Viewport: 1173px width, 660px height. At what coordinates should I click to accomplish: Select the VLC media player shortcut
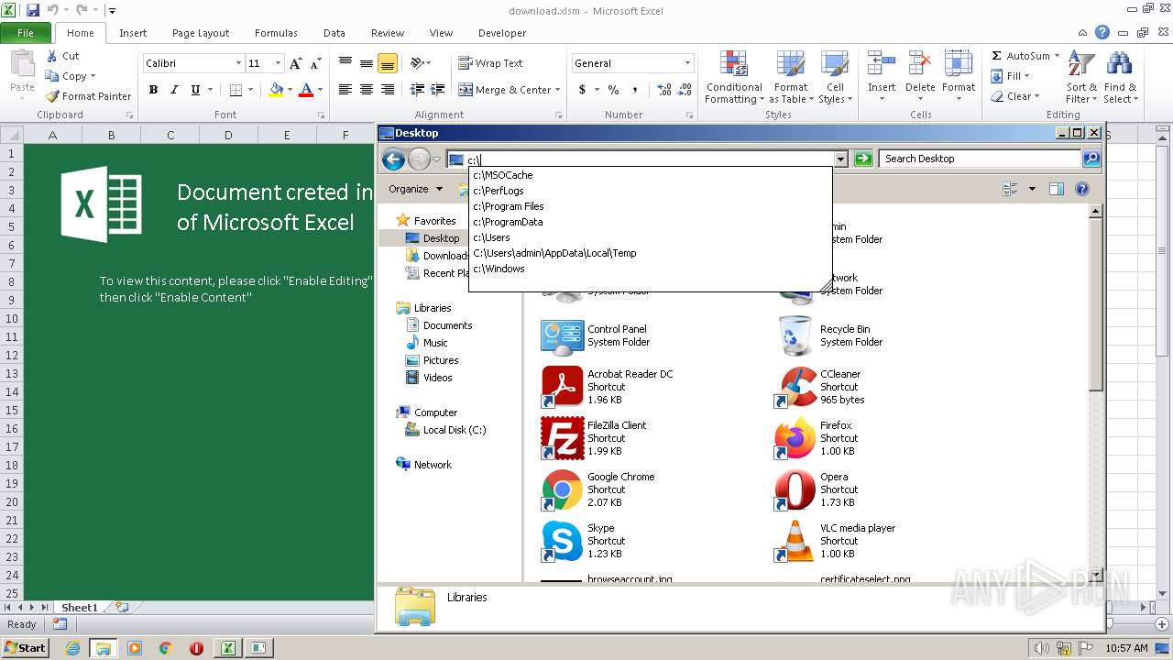[834, 541]
